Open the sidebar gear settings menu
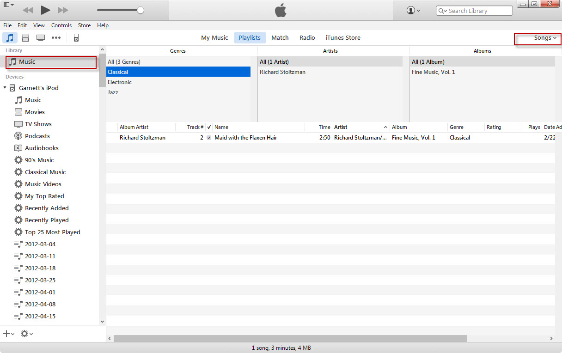The image size is (562, 353). (x=27, y=334)
